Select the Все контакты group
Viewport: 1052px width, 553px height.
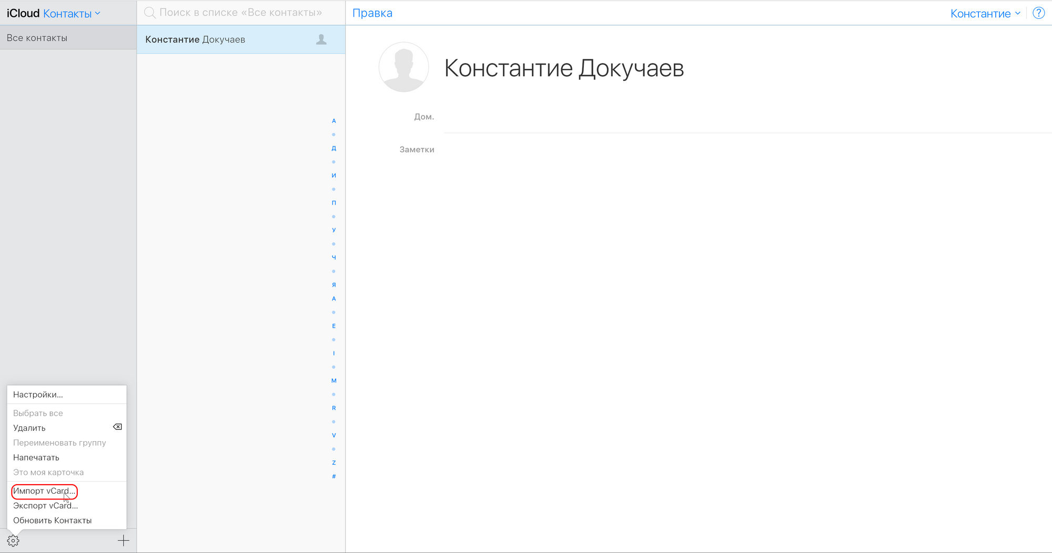[68, 38]
